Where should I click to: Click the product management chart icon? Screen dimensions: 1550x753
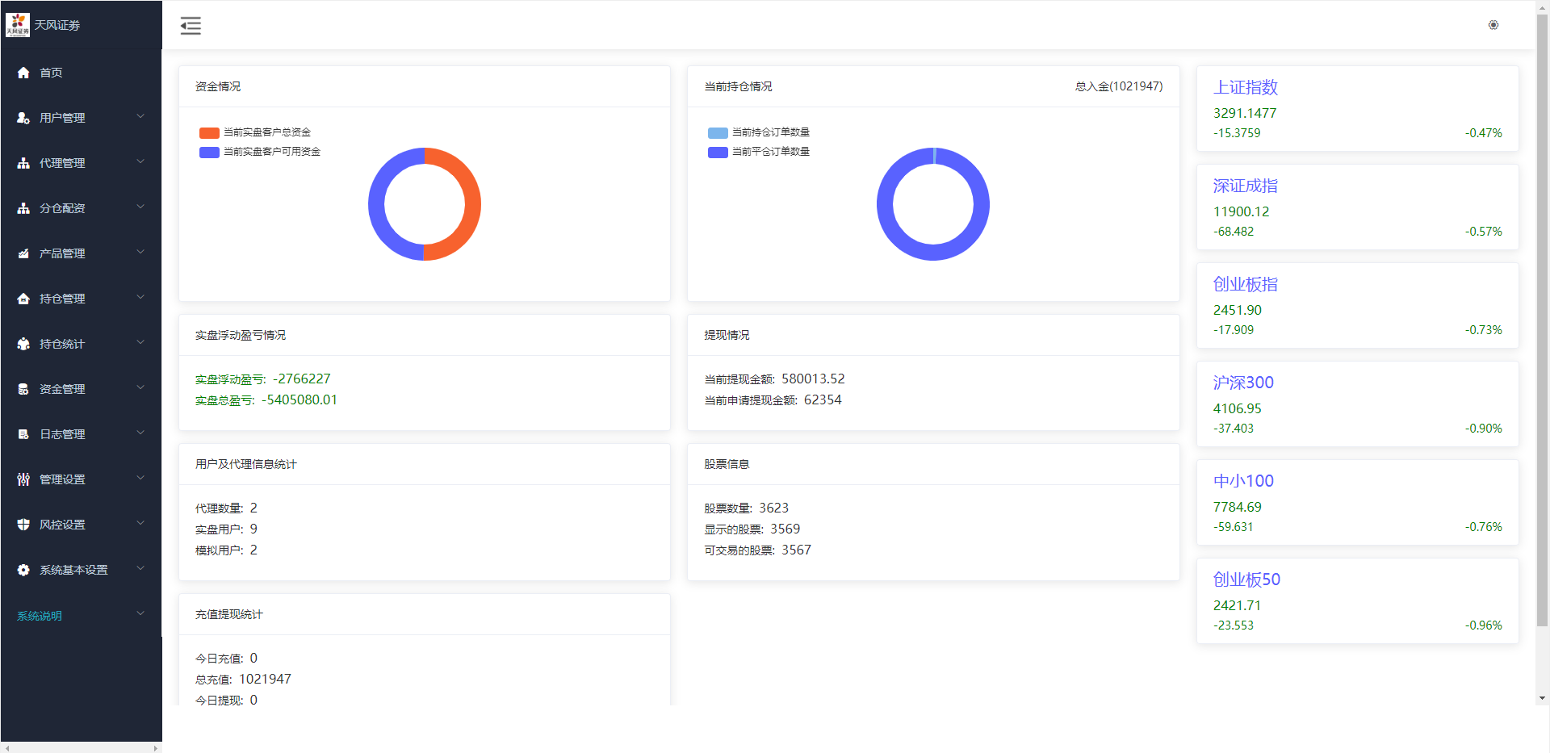pos(23,253)
